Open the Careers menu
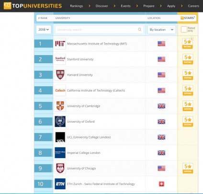 [193, 6]
